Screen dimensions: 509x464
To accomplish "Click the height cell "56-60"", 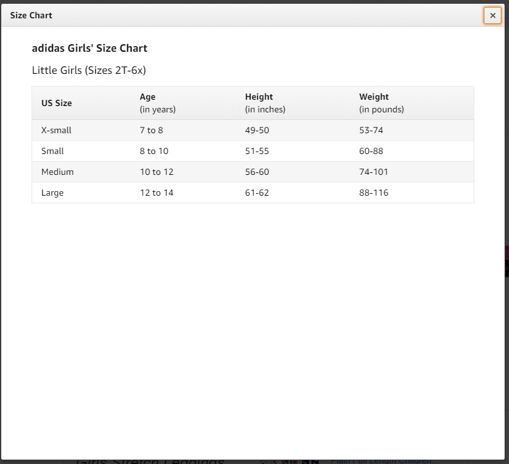I will pos(257,172).
